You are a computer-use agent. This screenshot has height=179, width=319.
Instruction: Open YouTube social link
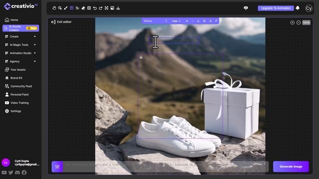coord(4,173)
